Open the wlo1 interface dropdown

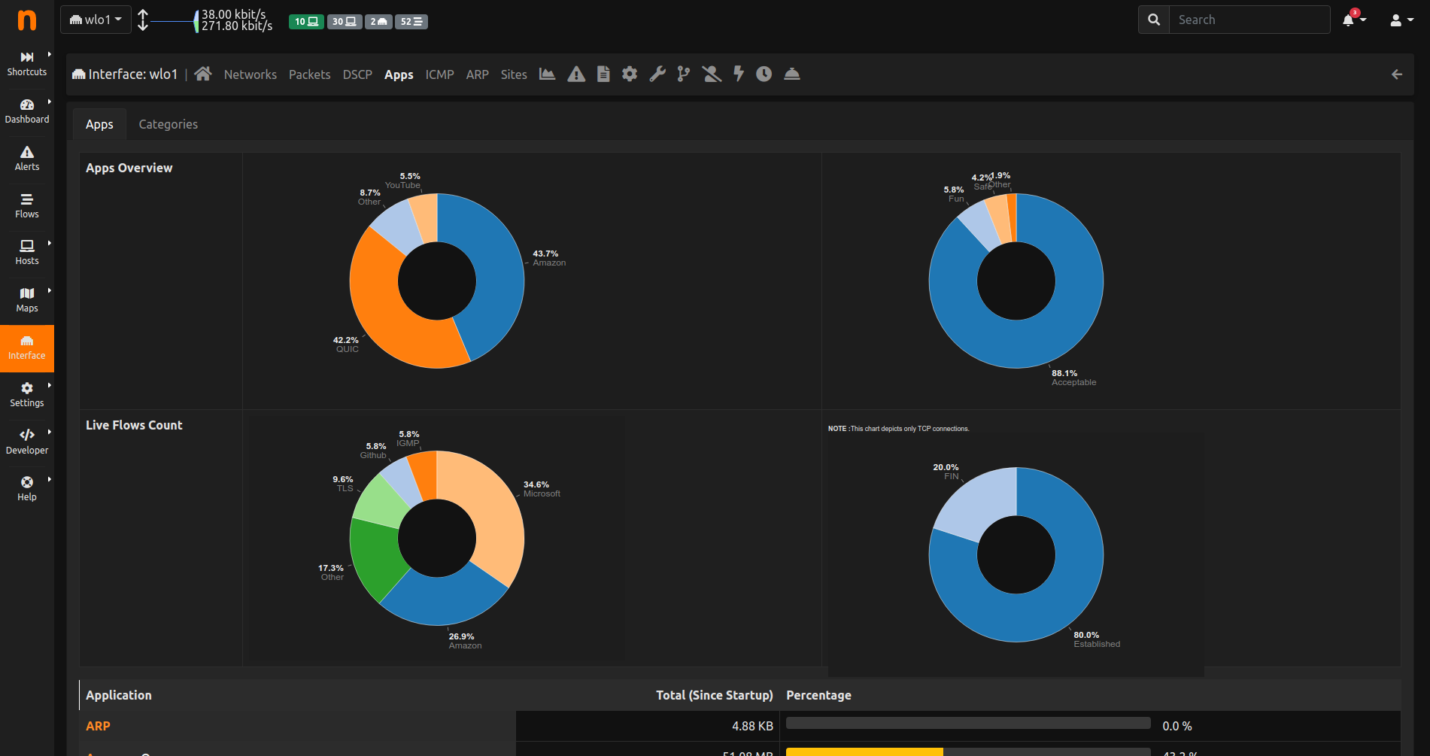[96, 19]
